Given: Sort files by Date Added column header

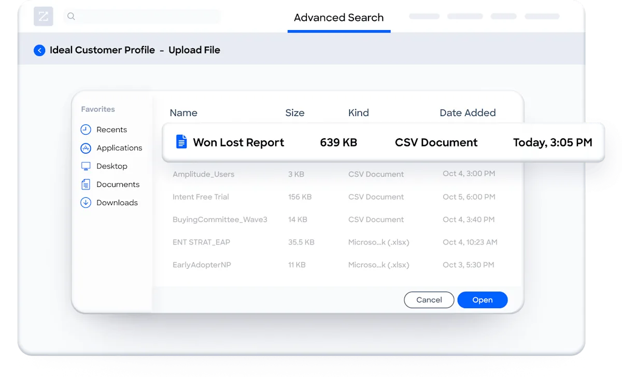Looking at the screenshot, I should 468,113.
